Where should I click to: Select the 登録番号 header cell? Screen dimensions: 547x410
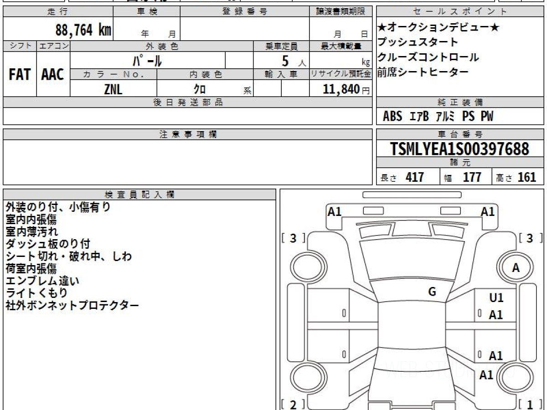coord(245,12)
